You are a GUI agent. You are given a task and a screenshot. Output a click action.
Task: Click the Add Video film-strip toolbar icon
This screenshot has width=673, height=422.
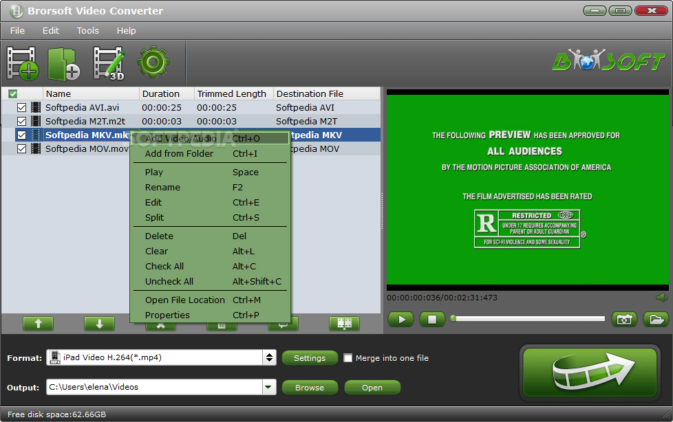(x=22, y=63)
